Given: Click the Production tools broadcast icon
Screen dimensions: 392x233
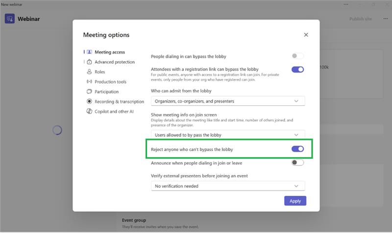Looking at the screenshot, I should click(89, 81).
